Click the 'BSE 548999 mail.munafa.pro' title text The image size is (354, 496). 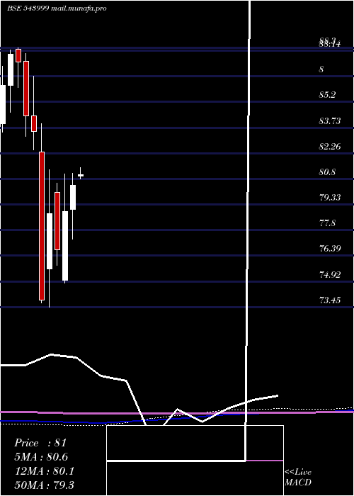click(57, 9)
